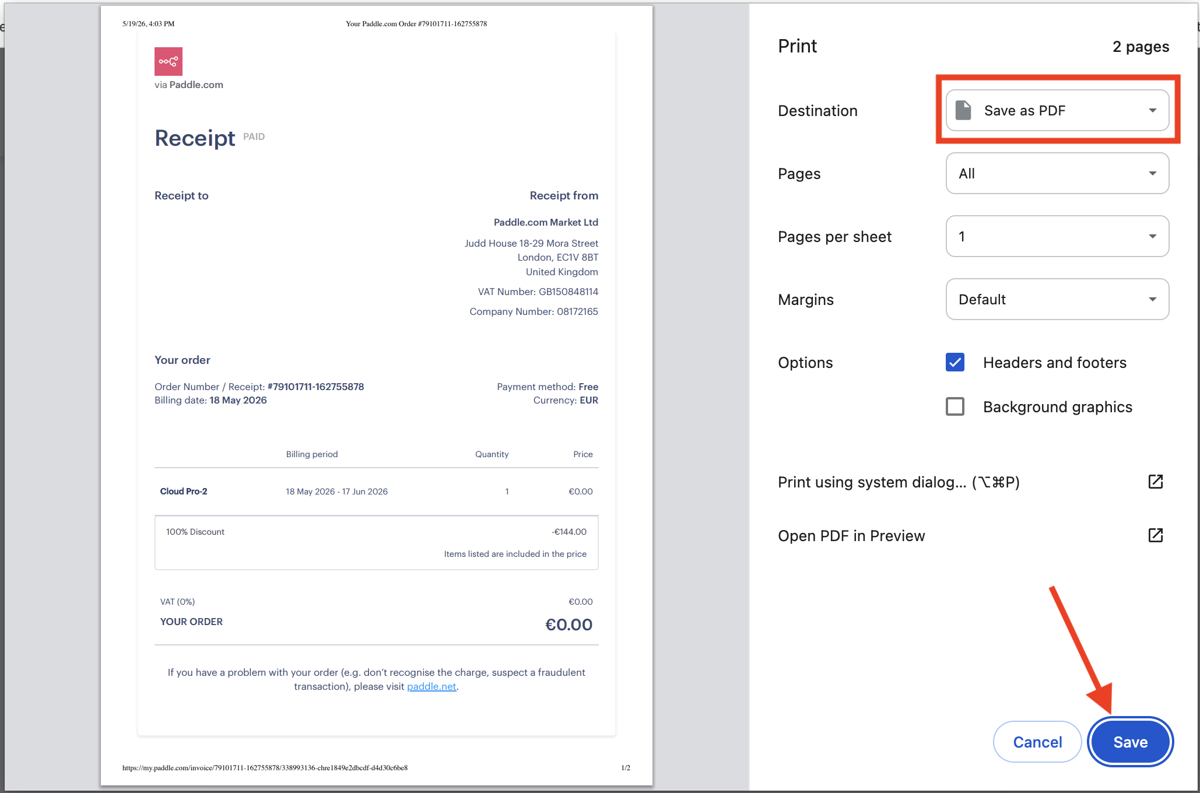Click the Quantity column header
The image size is (1200, 793).
click(492, 454)
